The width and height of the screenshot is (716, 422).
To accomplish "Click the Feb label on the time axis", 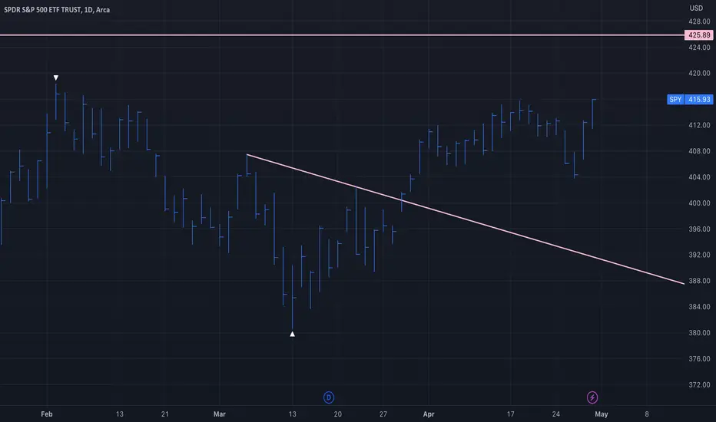I will point(47,414).
